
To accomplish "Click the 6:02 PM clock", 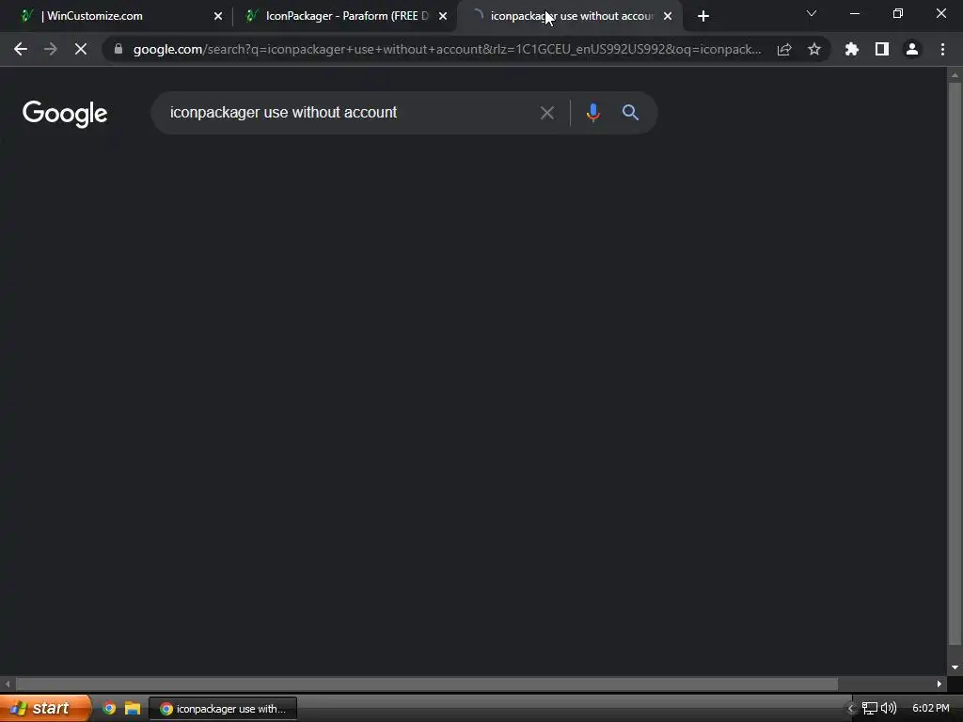I will coord(930,709).
